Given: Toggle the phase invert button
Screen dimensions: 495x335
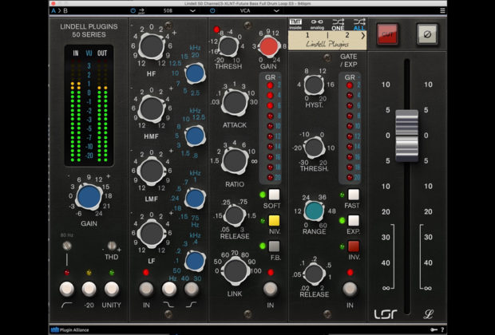Looking at the screenshot, I should pyautogui.click(x=427, y=34).
